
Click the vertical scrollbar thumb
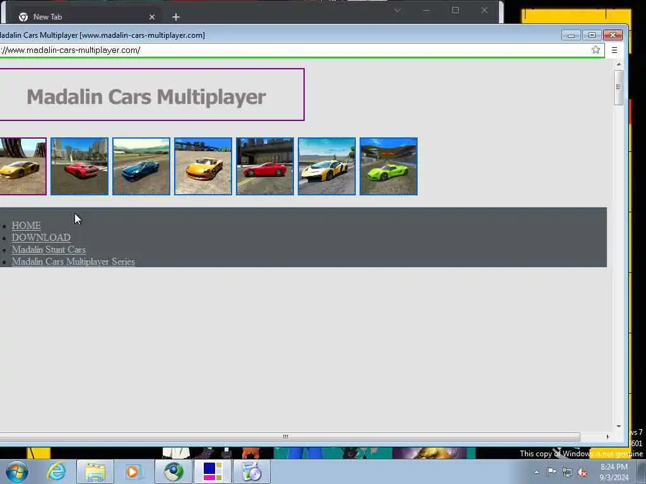pos(618,87)
